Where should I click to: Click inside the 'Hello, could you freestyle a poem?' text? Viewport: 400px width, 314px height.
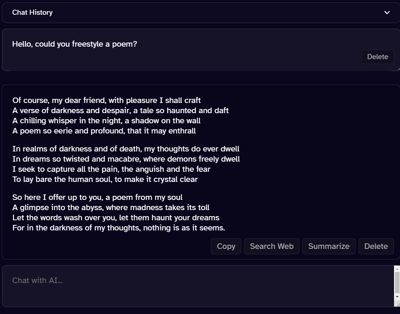(75, 44)
